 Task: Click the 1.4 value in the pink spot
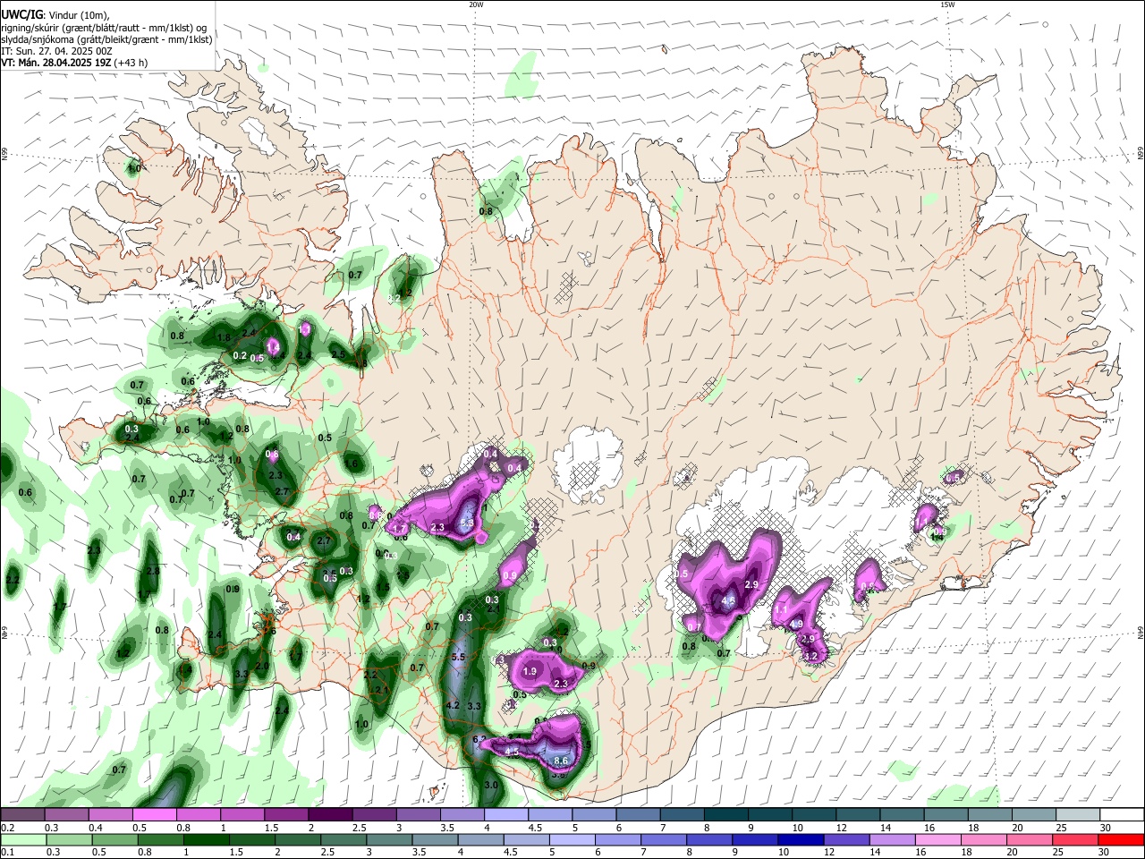coord(274,345)
